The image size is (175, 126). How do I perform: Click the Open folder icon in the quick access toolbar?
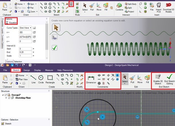coord(7,65)
